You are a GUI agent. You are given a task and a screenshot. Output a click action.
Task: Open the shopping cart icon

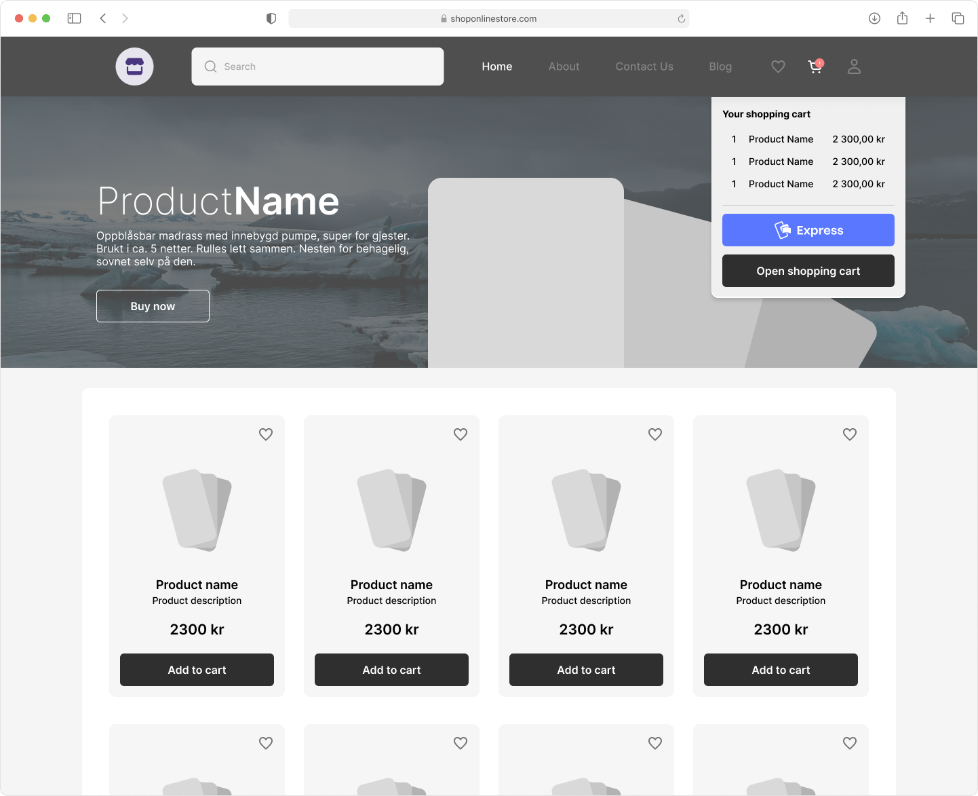point(815,67)
